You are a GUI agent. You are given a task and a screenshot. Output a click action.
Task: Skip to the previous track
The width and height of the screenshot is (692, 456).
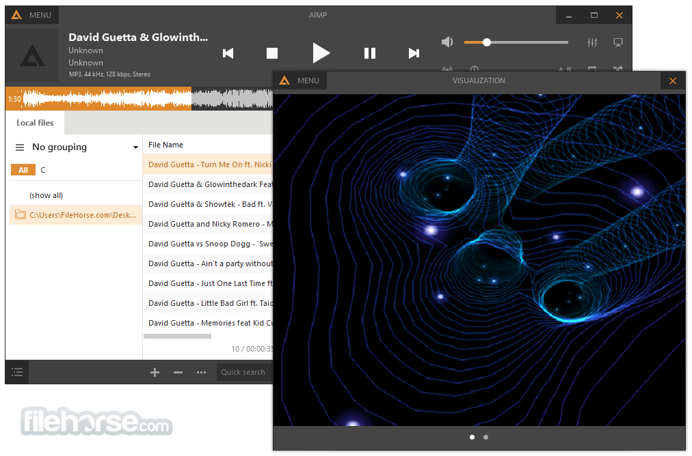coord(228,54)
